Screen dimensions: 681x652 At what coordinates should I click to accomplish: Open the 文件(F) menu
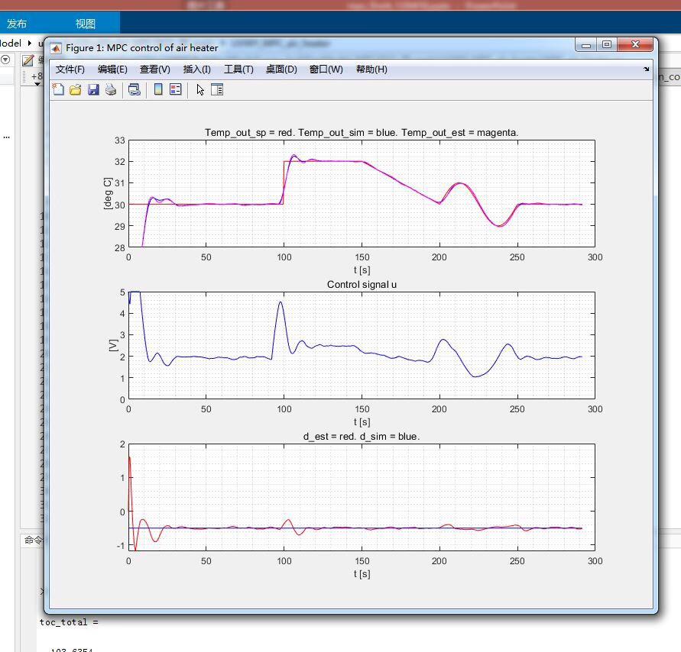coord(70,69)
